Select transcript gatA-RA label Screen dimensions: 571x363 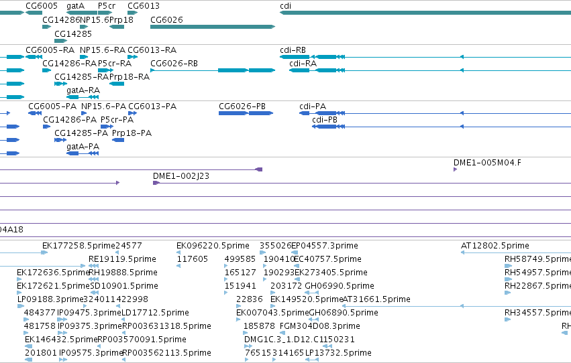click(x=83, y=90)
